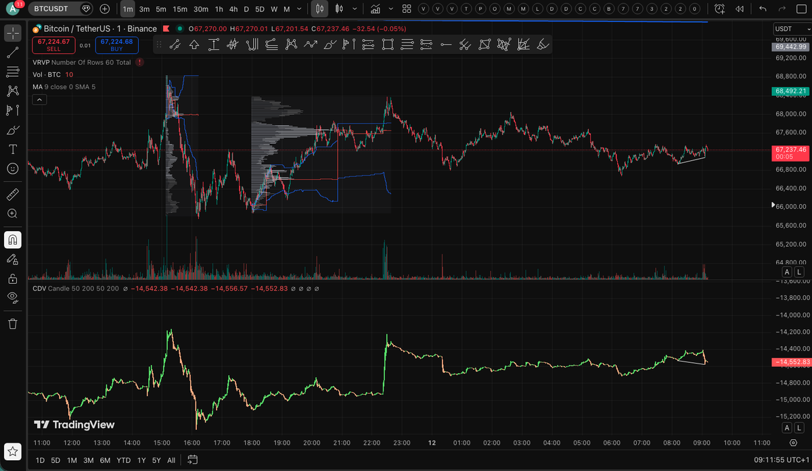Select the 4h timeframe

[x=233, y=9]
